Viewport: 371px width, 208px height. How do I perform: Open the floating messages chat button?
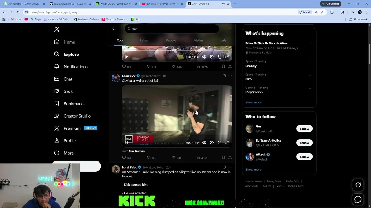click(x=358, y=199)
